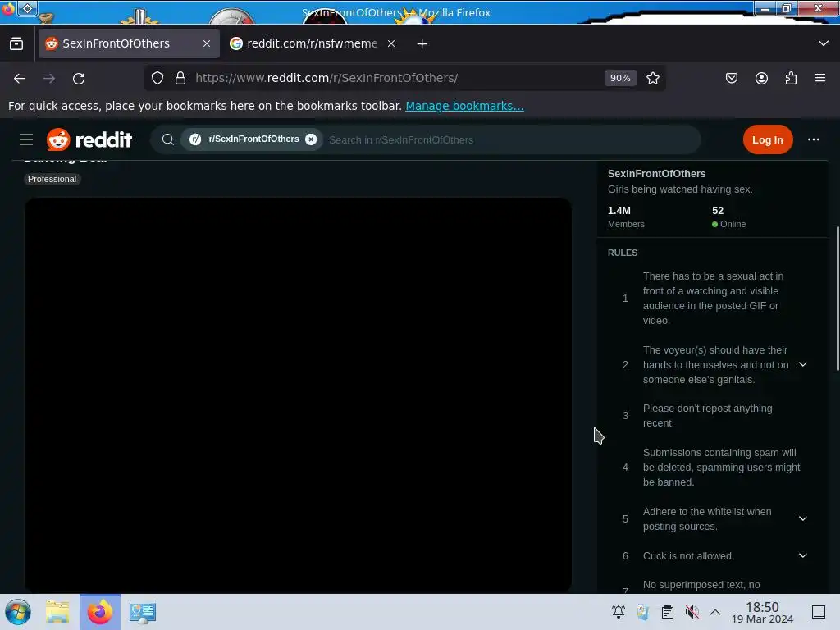Bookmark this page with the star icon

652,78
